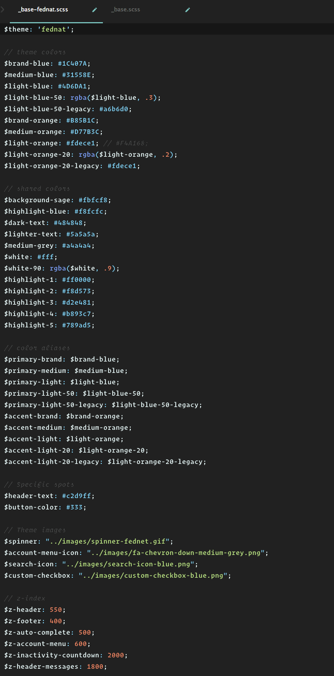Viewport: 334px width, 676px height.
Task: Click the $primary-brand variable name
Action: pos(33,359)
